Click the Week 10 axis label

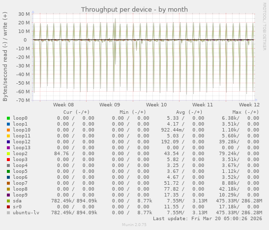(156, 105)
